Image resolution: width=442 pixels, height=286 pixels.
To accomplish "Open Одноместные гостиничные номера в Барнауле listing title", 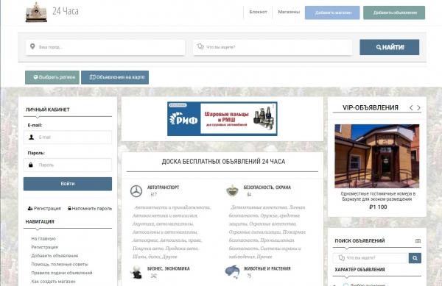I will pyautogui.click(x=378, y=196).
